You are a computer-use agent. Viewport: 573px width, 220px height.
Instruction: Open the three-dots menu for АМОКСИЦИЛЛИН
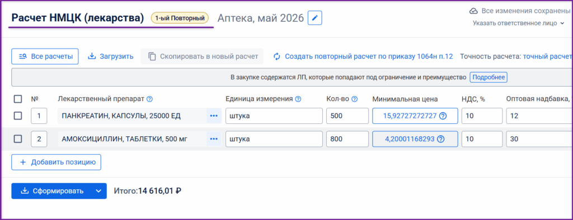(214, 138)
